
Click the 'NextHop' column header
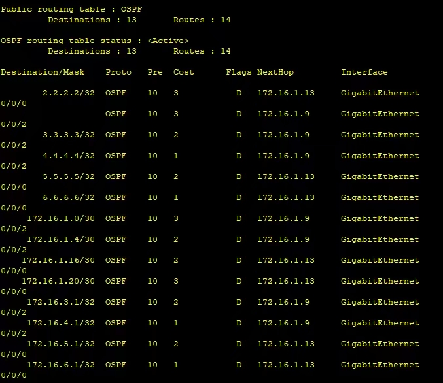[275, 73]
